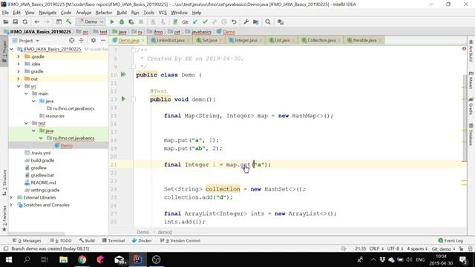475x267 pixels.
Task: Click the Git: demo branch widget
Action: pyautogui.click(x=443, y=249)
